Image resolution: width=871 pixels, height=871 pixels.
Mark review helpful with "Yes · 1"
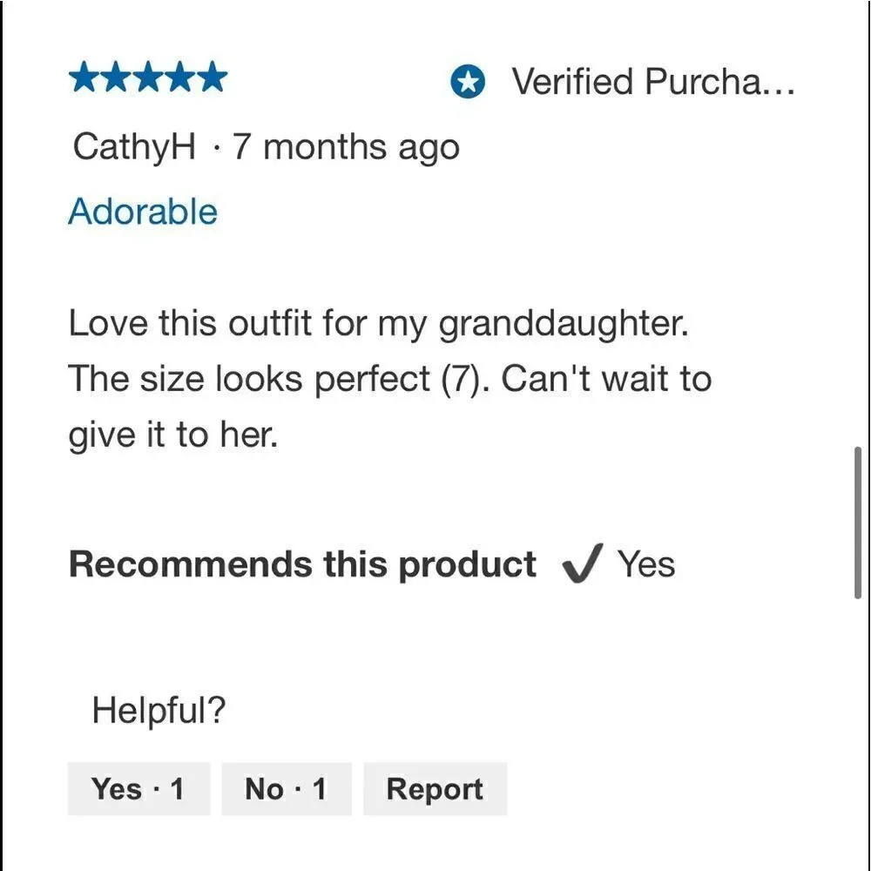pos(138,789)
